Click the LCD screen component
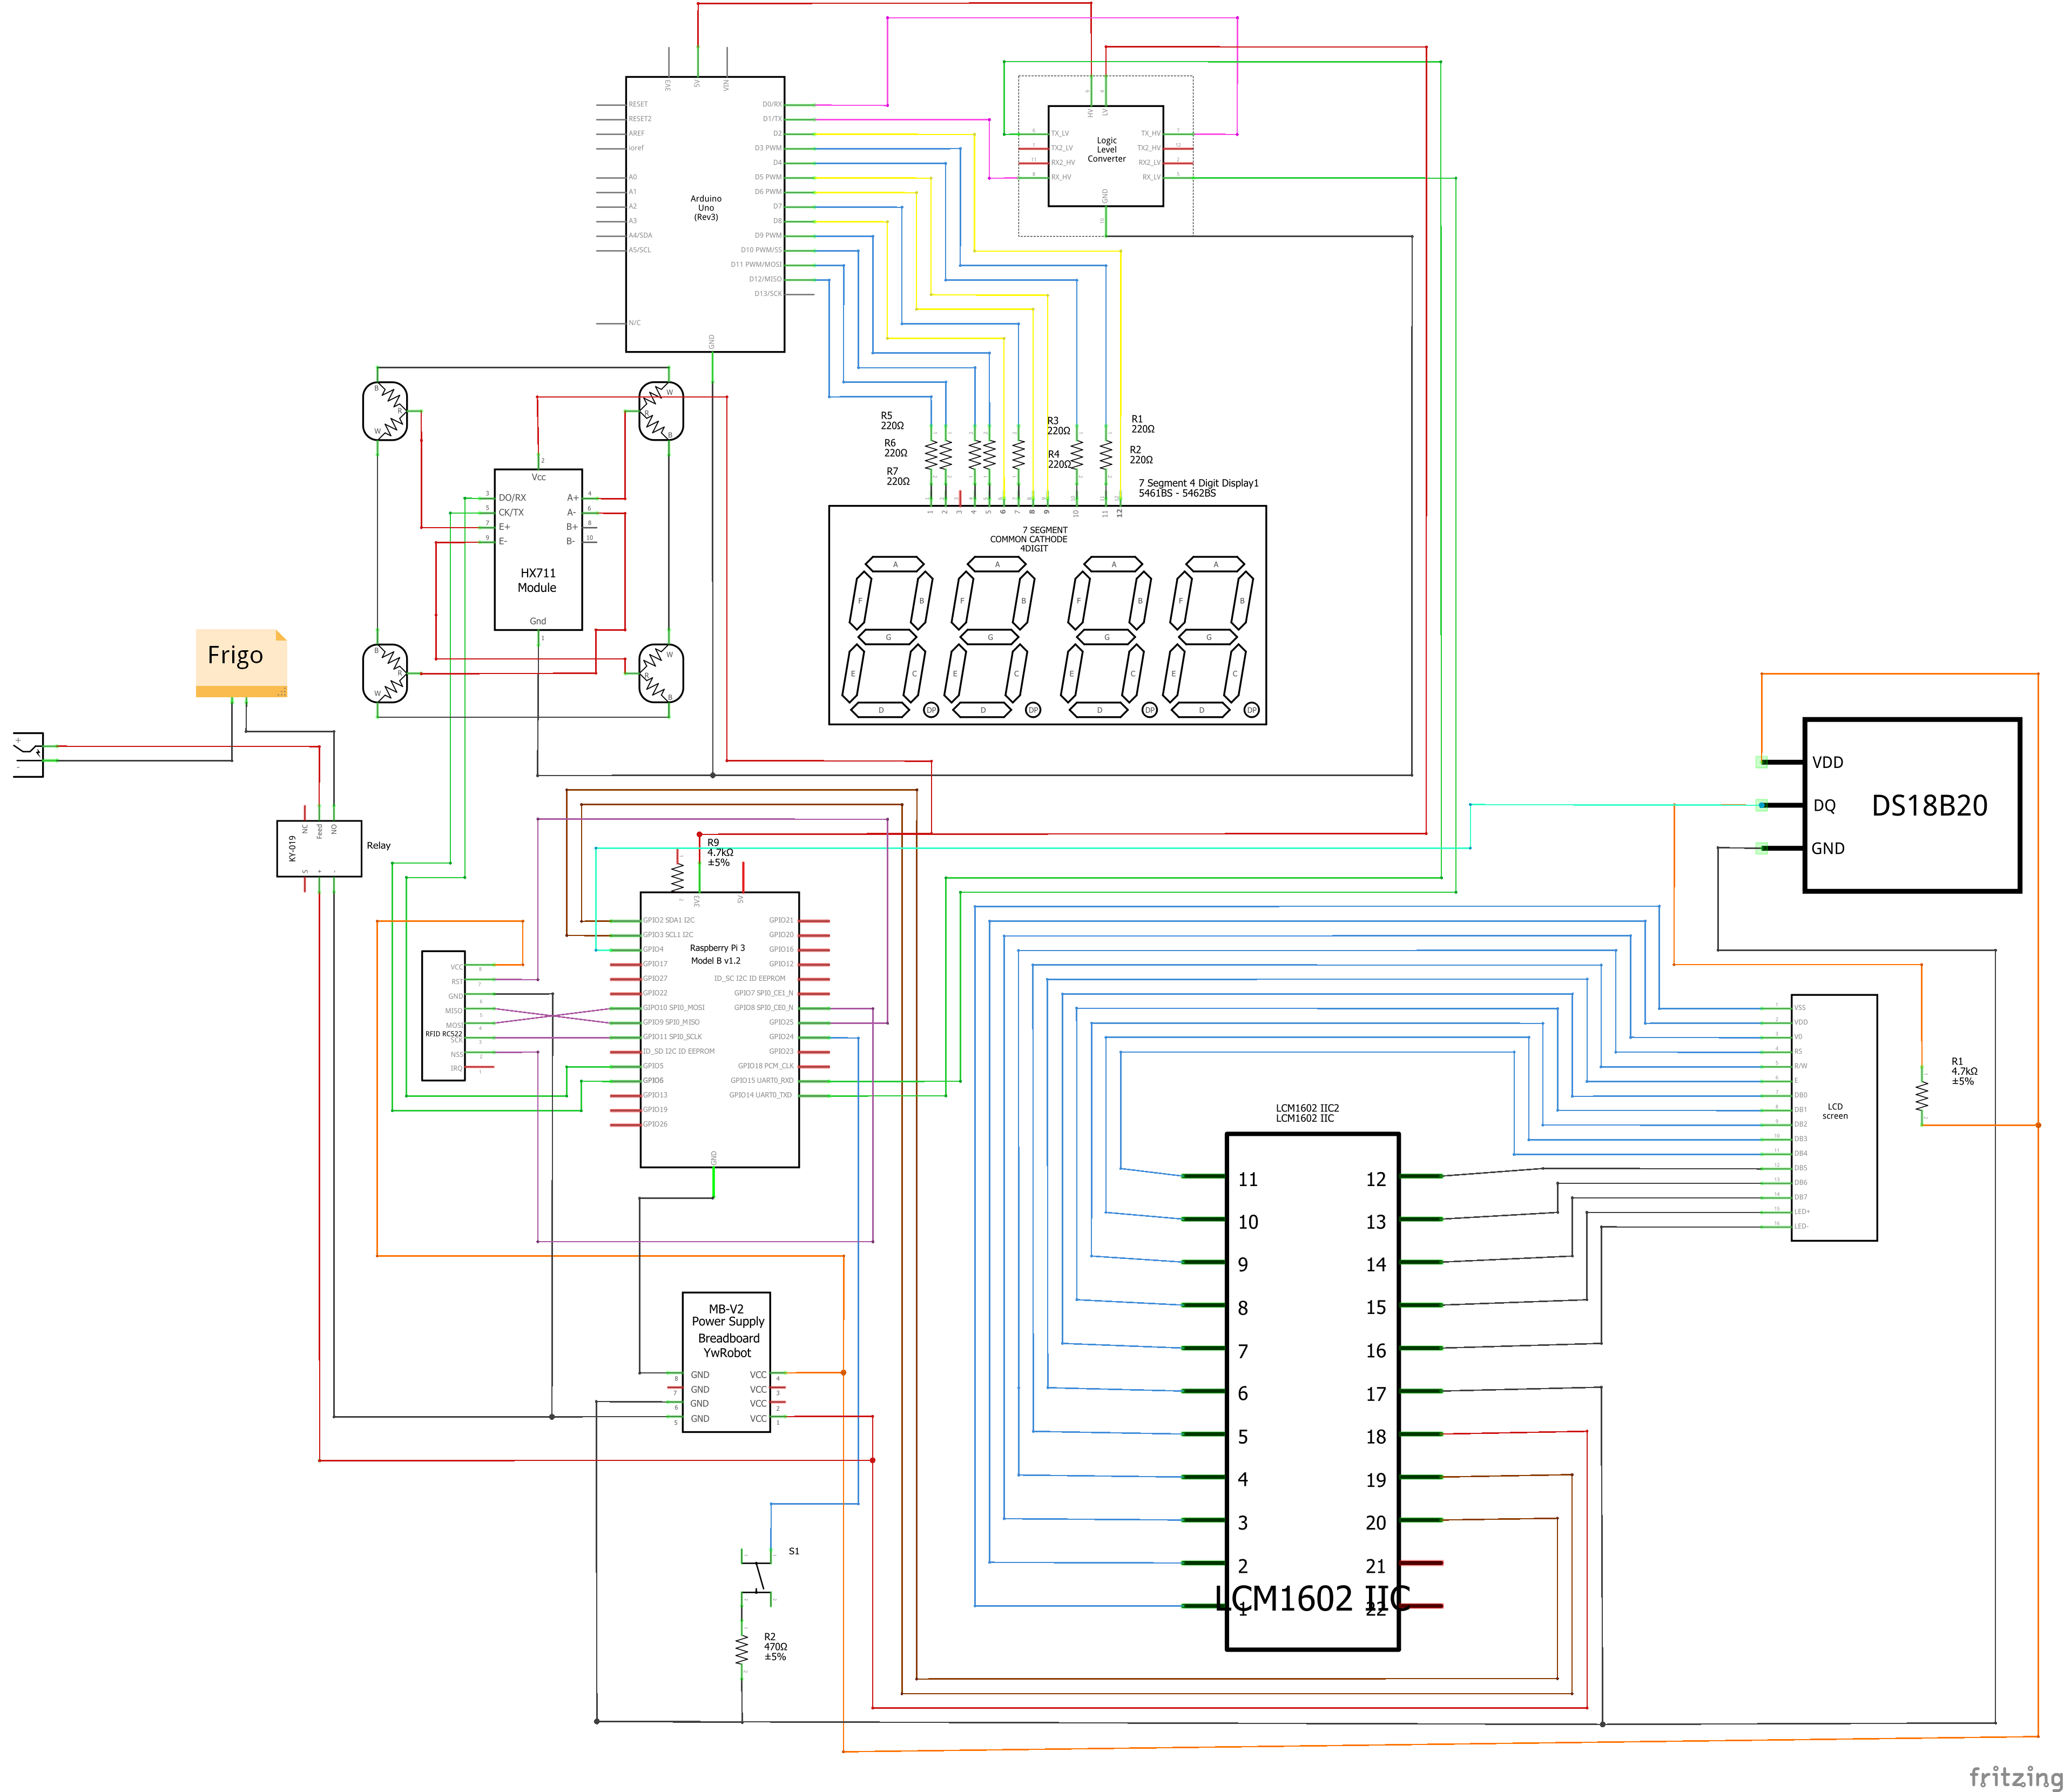 pos(1833,1117)
